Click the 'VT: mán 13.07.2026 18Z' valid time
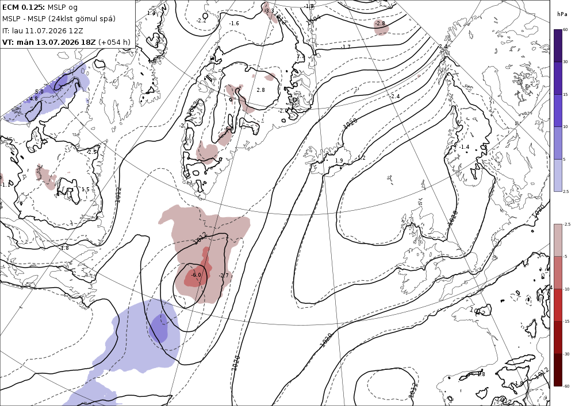Image resolution: width=575 pixels, height=406 pixels. 49,42
